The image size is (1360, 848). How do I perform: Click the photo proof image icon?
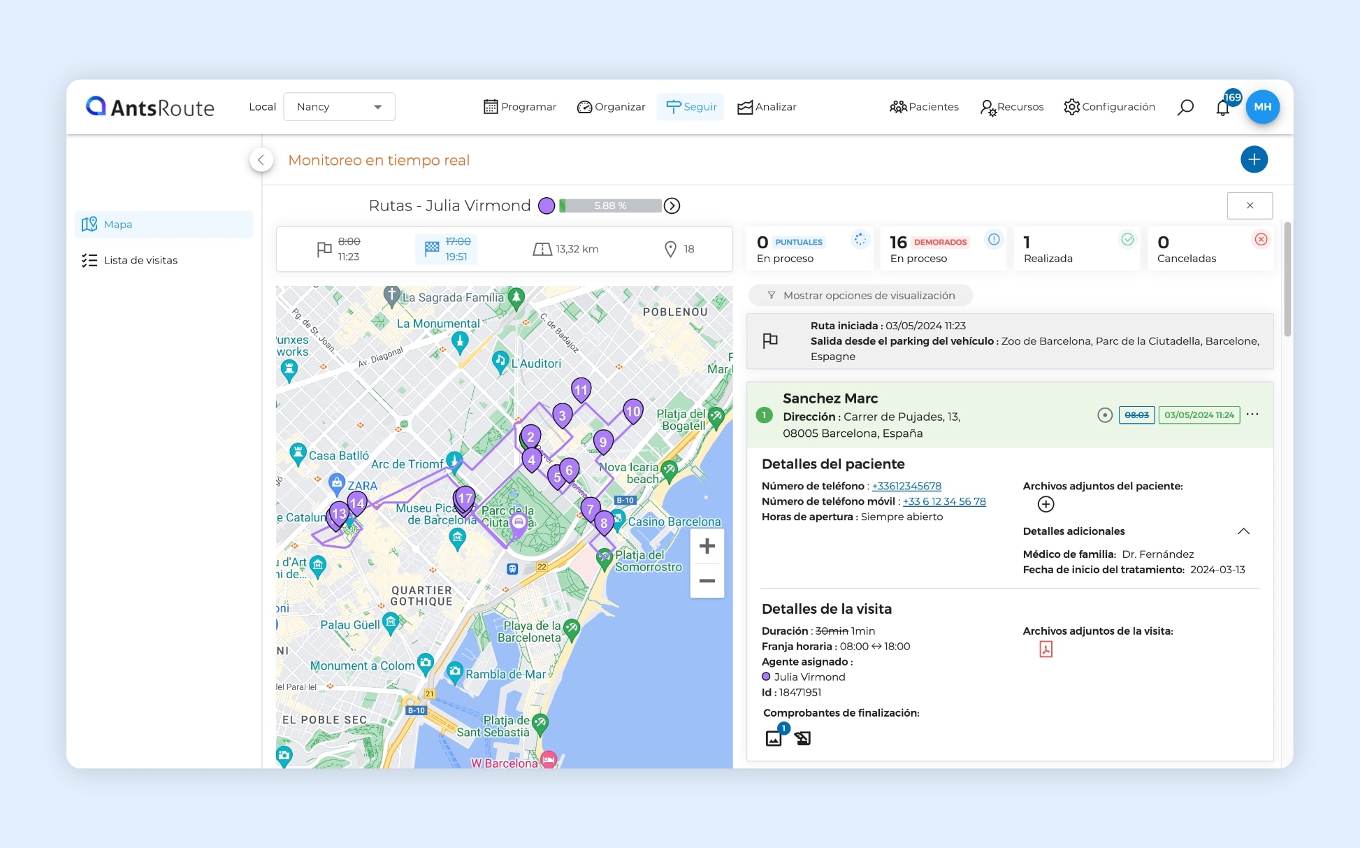tap(774, 738)
